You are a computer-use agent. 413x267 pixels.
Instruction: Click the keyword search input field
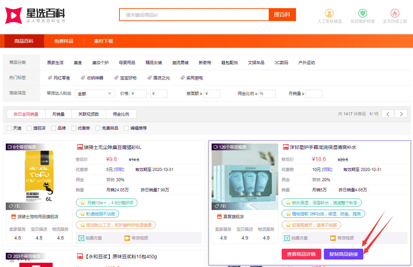[194, 15]
